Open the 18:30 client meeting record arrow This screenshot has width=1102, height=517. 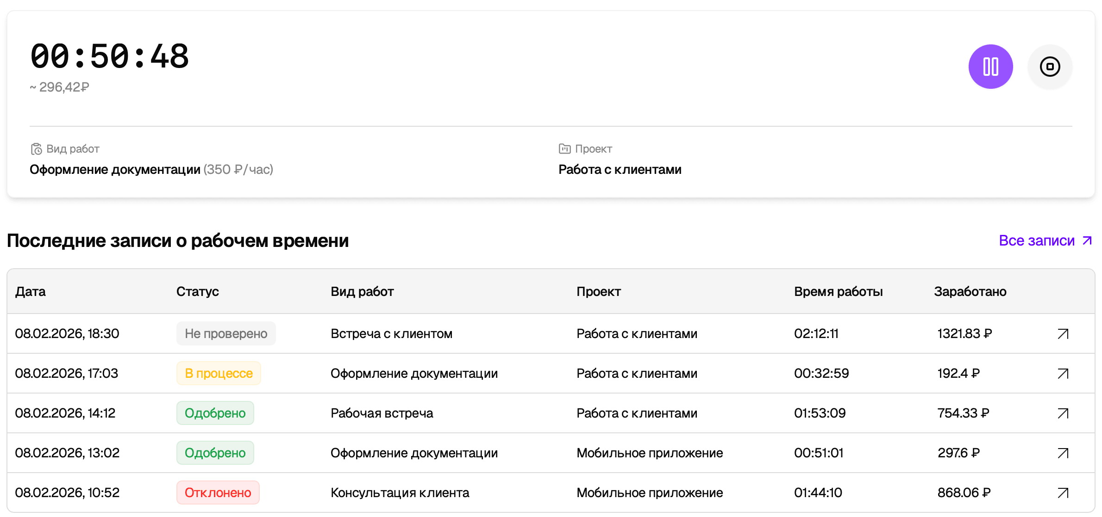(1063, 334)
